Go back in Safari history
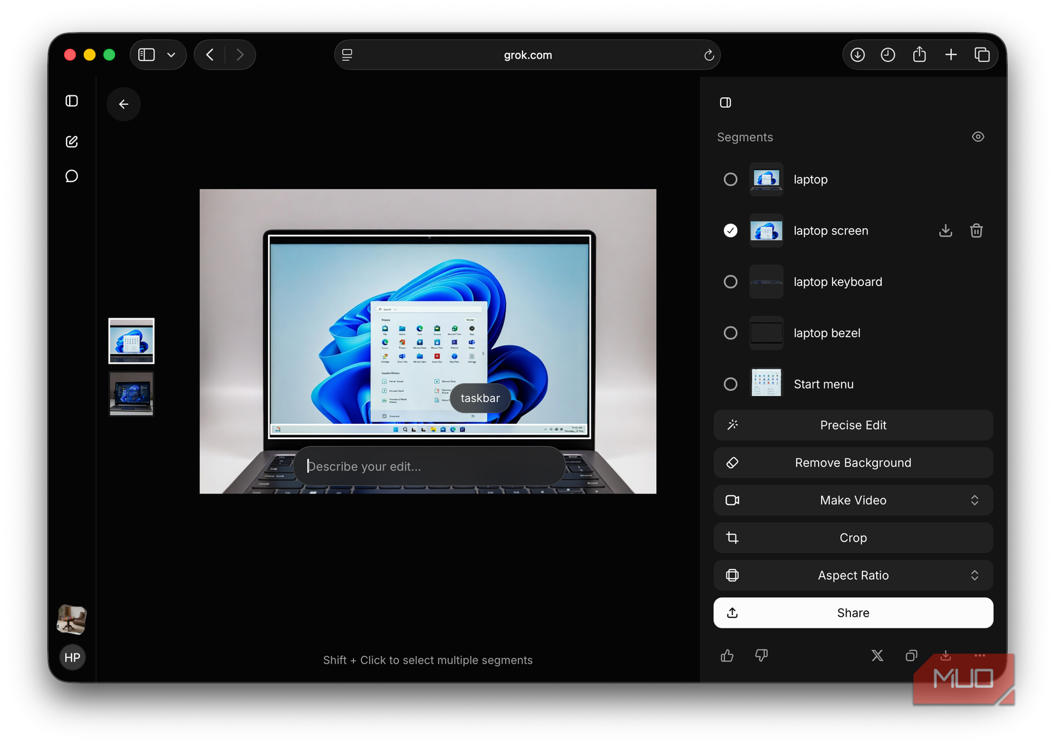Screen dimensions: 1055x746 coord(210,55)
